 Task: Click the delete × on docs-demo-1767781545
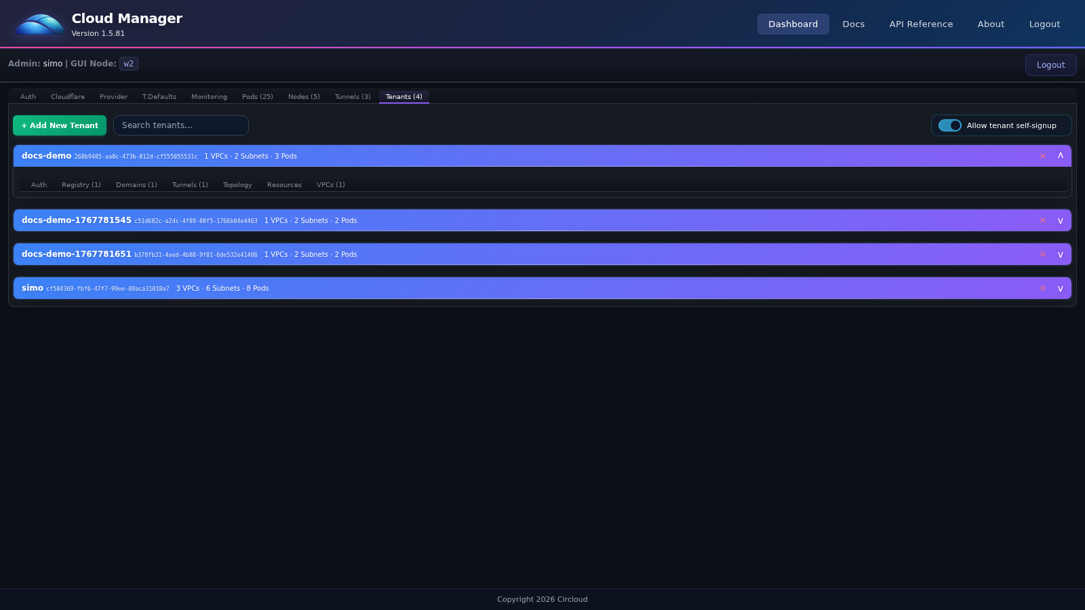(1043, 220)
